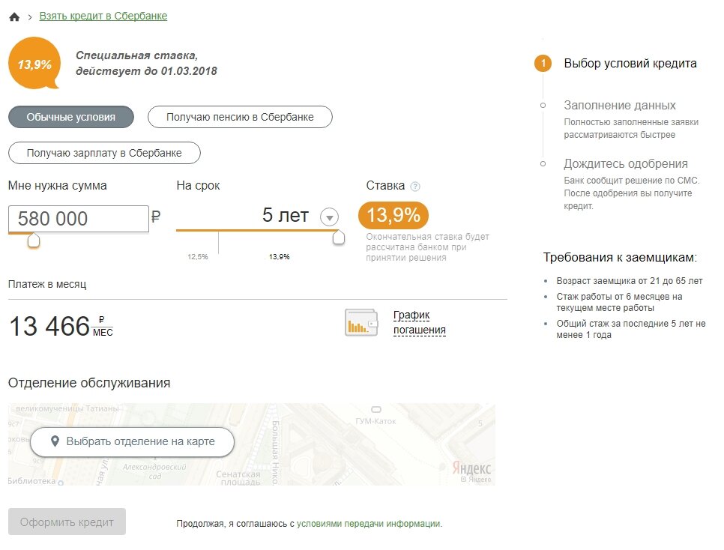Open "Взять кредит в Сбербанке" breadcrumb link

pyautogui.click(x=103, y=16)
